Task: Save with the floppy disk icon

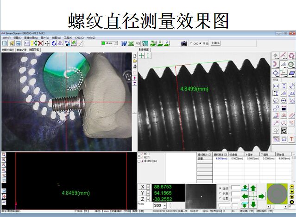Action: (x=19, y=43)
